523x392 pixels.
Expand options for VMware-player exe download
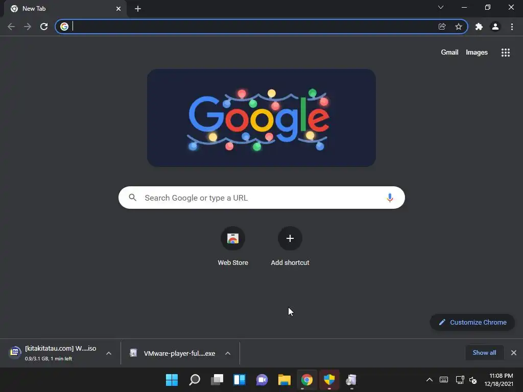(228, 353)
